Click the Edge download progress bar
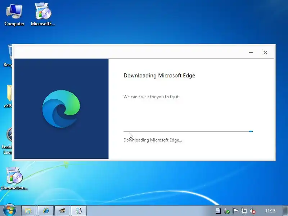 click(188, 131)
